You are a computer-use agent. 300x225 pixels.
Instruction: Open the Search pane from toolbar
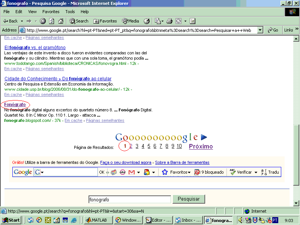tap(79, 21)
